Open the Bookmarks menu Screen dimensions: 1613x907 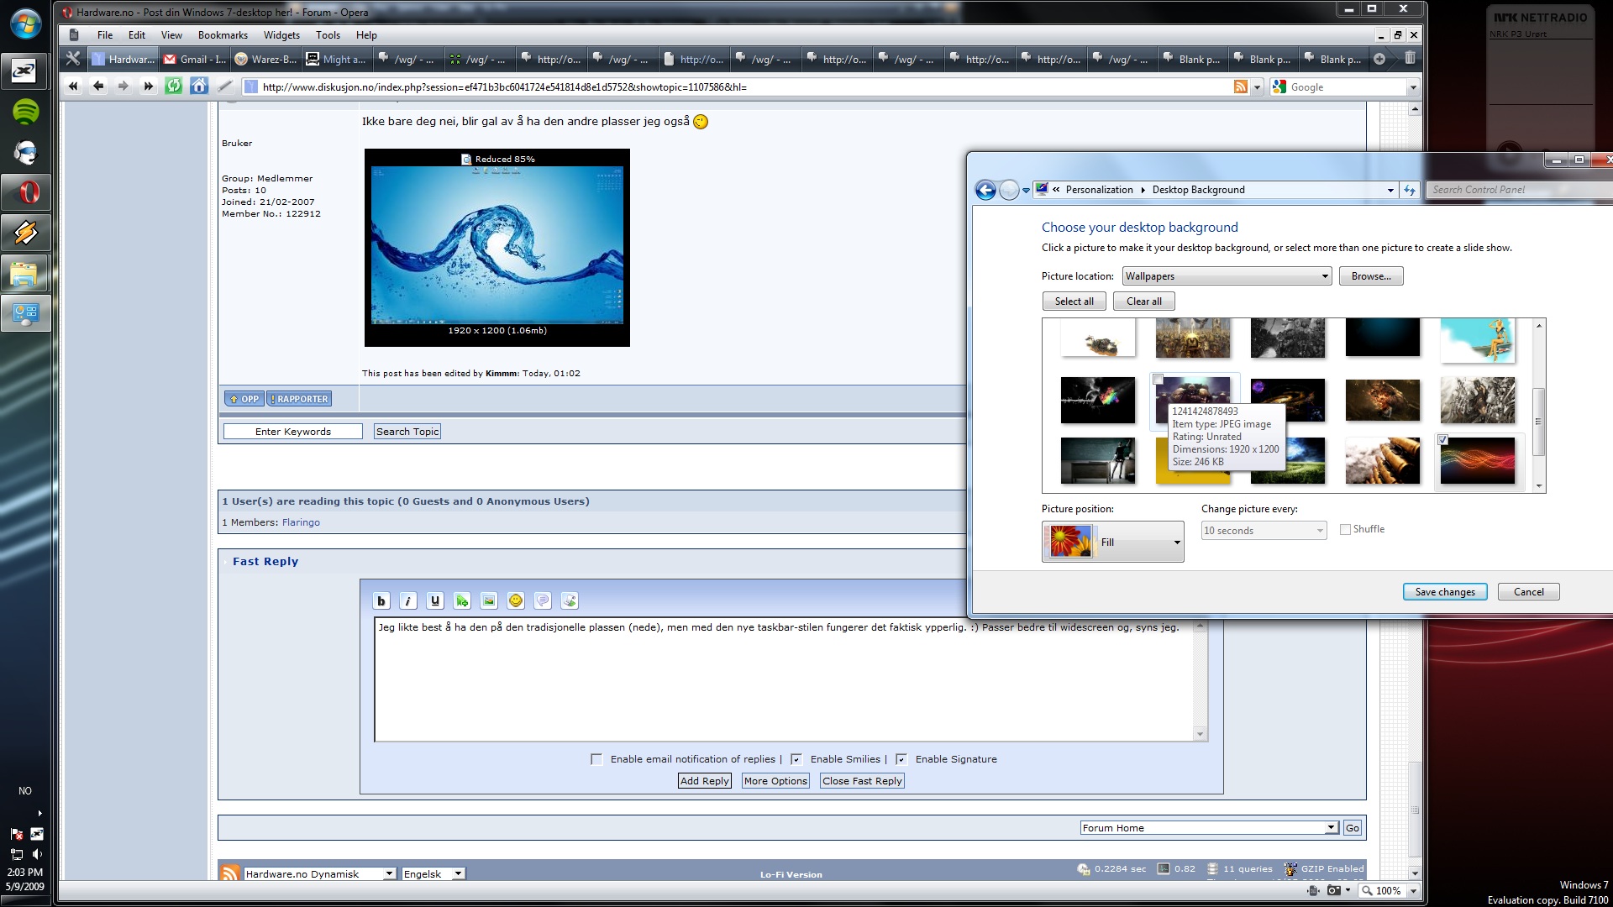223,35
